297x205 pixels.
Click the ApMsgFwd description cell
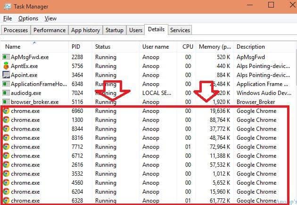[x=251, y=57]
